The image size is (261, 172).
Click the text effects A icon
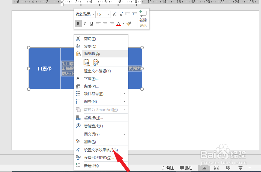click(78, 150)
